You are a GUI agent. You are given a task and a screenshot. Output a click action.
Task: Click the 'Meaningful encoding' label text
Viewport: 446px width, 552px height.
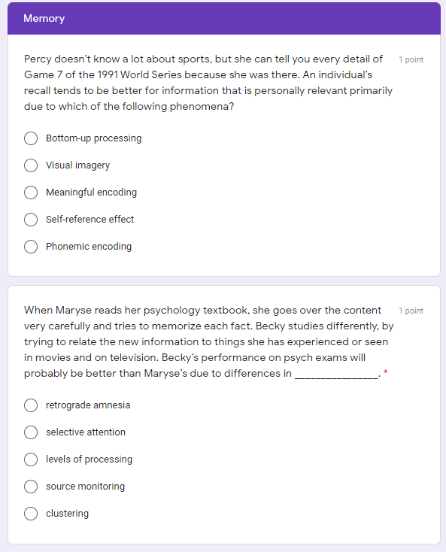[x=92, y=193]
